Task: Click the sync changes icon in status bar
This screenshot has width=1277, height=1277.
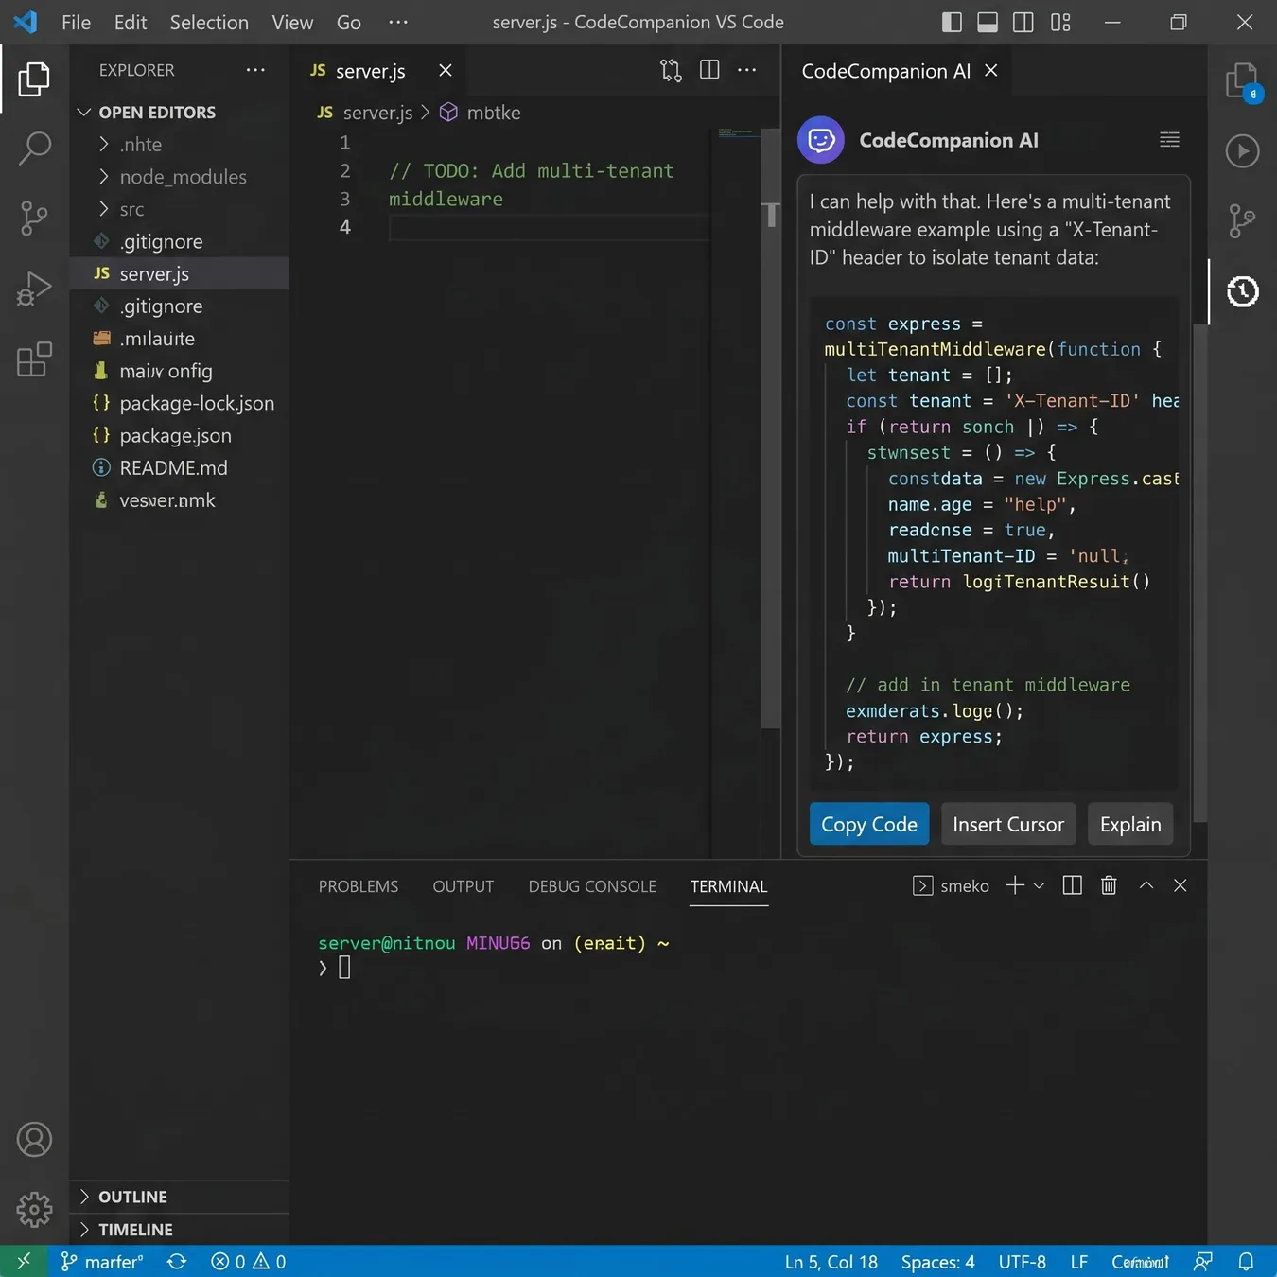Action: coord(177,1262)
